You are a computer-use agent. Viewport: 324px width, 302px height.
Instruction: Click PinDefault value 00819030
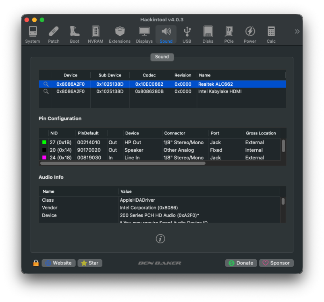[x=89, y=158]
